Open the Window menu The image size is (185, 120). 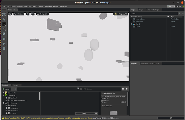[x=20, y=6]
